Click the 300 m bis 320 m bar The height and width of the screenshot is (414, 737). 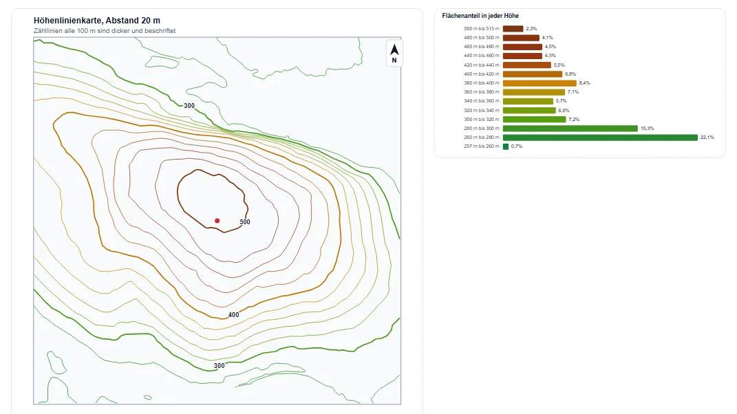(535, 120)
